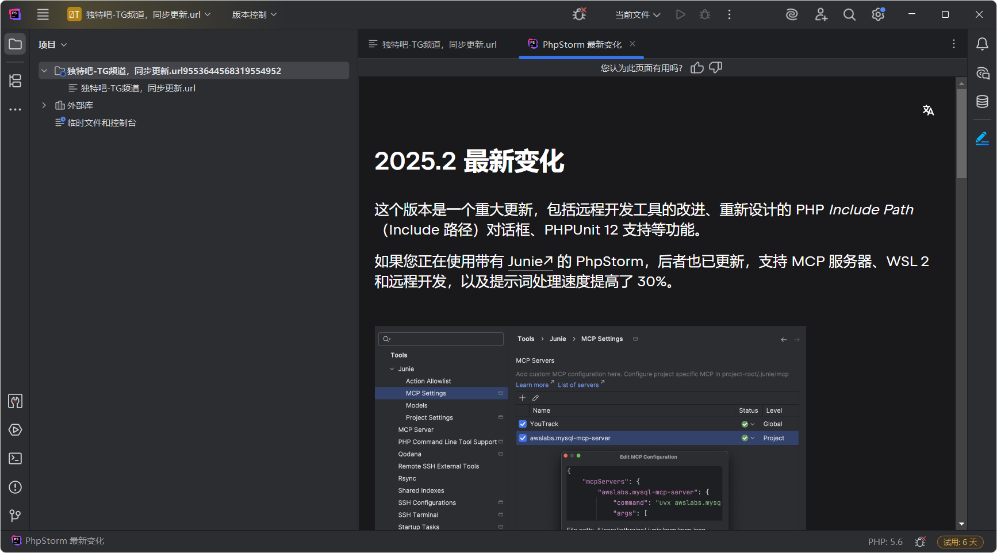Open the Database tool window icon
This screenshot has height=553, width=997.
coord(982,102)
